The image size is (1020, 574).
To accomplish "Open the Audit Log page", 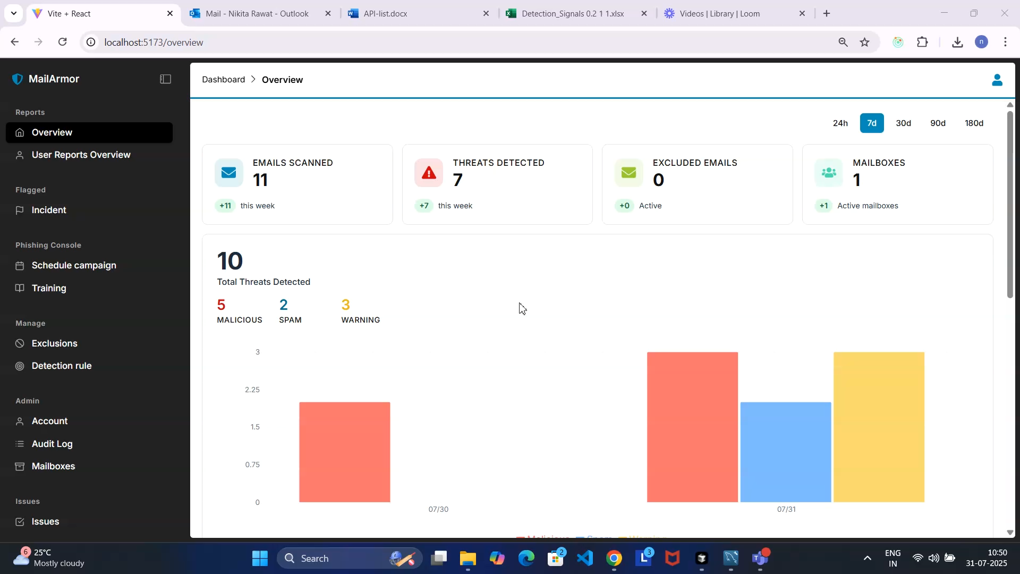I will point(52,444).
